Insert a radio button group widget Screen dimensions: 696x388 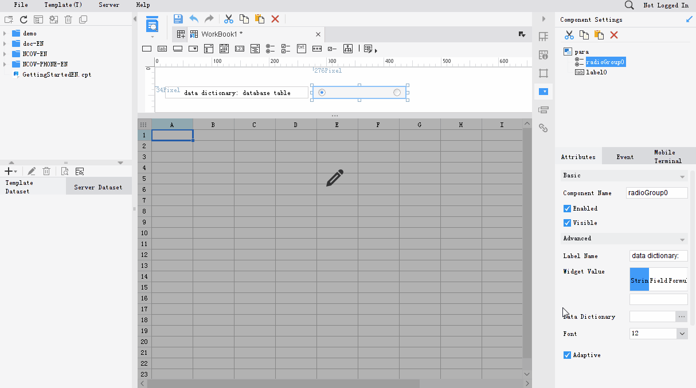coord(271,49)
